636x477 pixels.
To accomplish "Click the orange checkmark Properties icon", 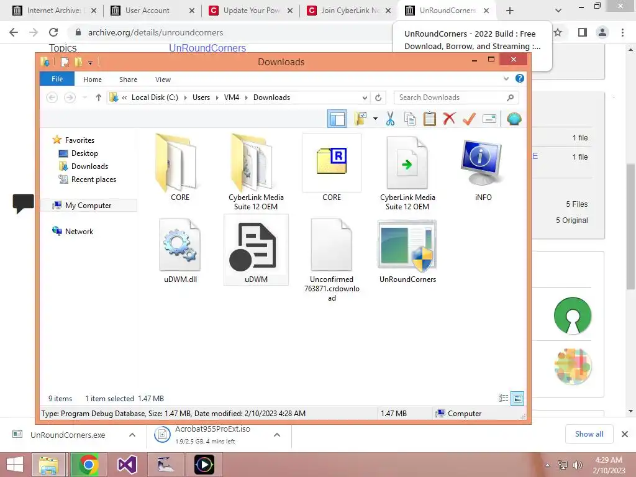I will (x=469, y=119).
